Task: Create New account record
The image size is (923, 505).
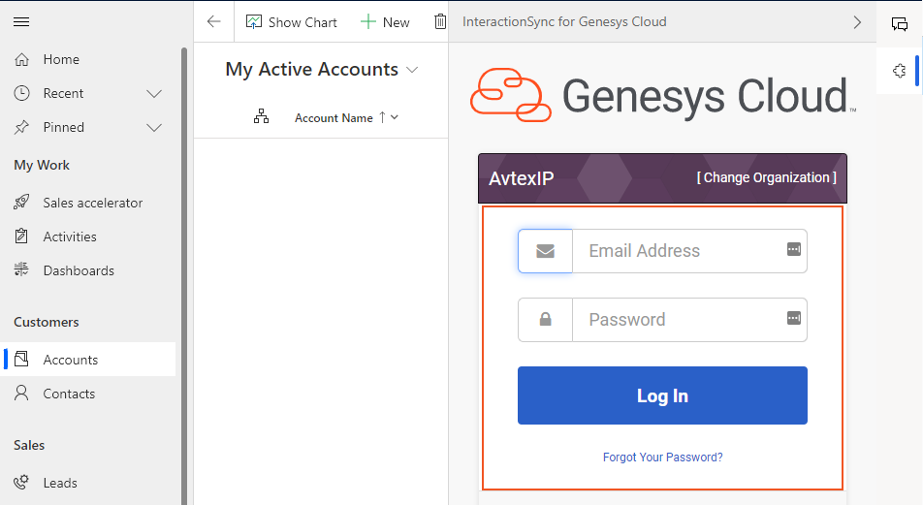Action: [x=385, y=22]
